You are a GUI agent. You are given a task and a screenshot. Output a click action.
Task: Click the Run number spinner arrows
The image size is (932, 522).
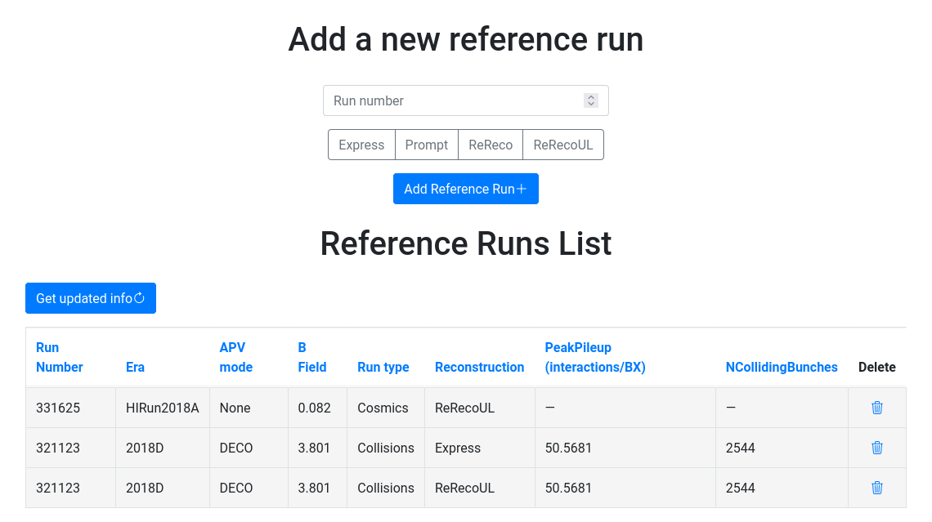click(x=591, y=100)
